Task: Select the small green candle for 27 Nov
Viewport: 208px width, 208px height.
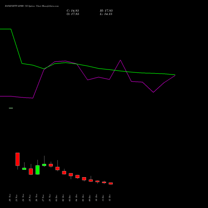Action: pos(44,165)
